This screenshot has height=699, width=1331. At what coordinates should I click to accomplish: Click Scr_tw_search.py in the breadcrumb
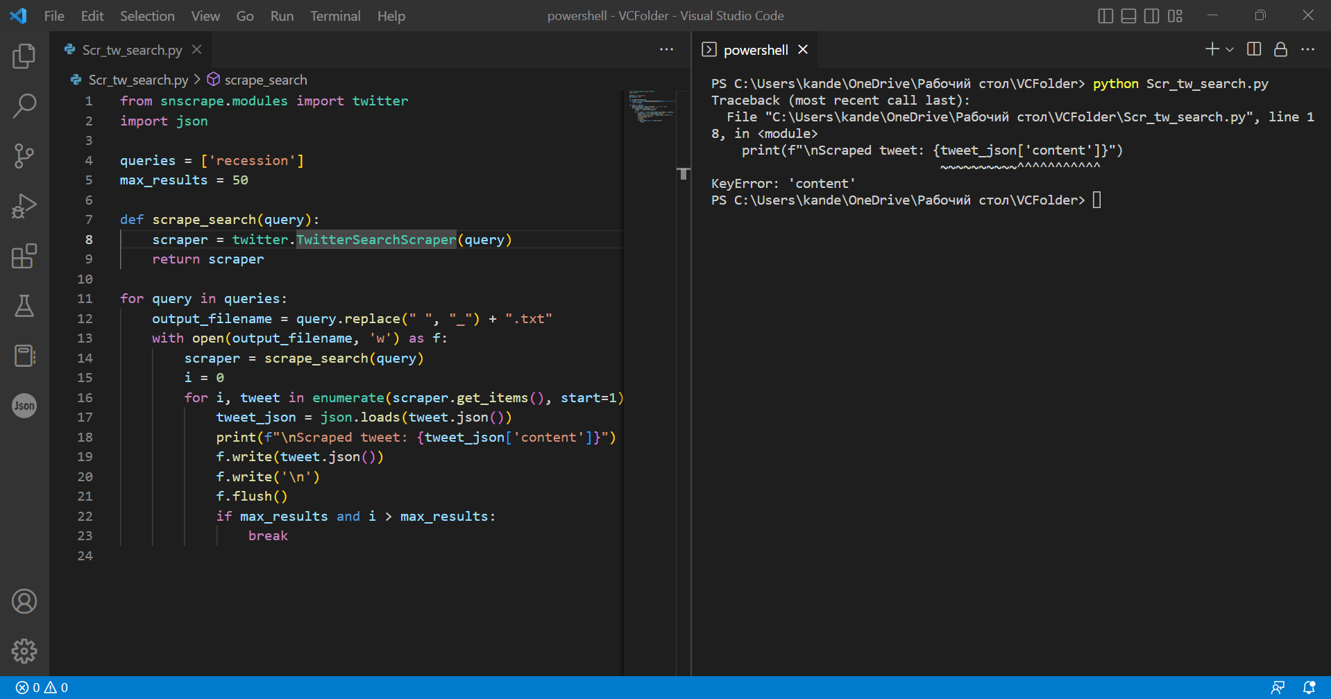[138, 80]
